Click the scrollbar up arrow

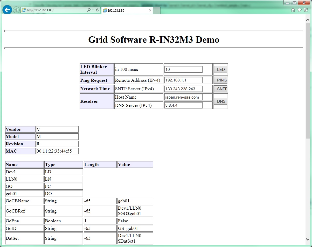click(x=308, y=20)
